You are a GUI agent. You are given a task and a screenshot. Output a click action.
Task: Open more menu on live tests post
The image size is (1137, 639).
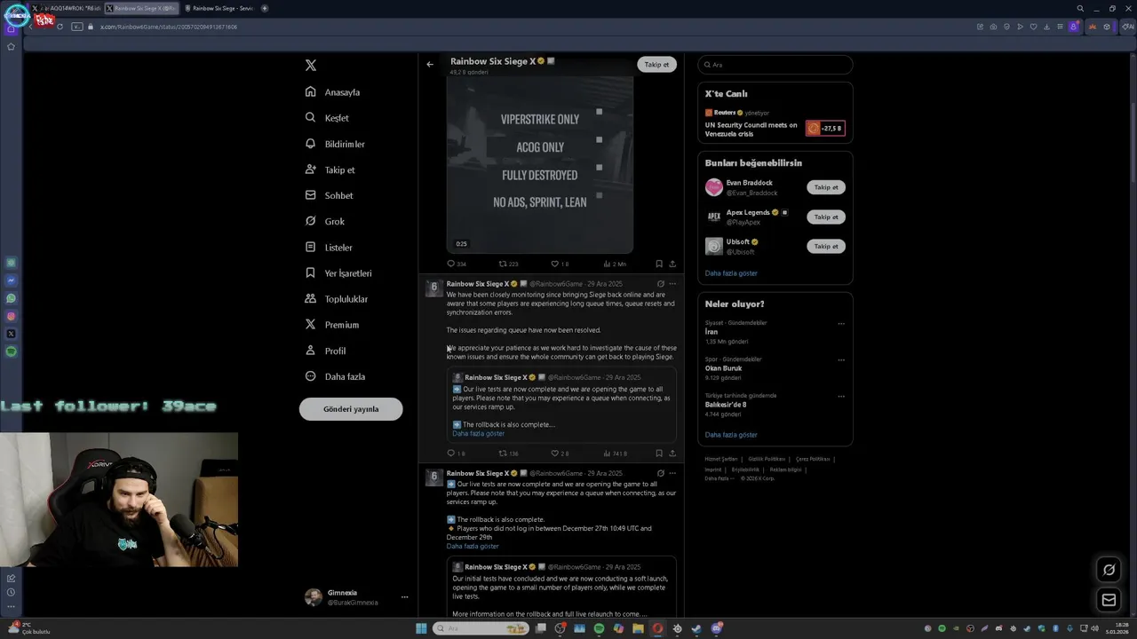pyautogui.click(x=672, y=473)
